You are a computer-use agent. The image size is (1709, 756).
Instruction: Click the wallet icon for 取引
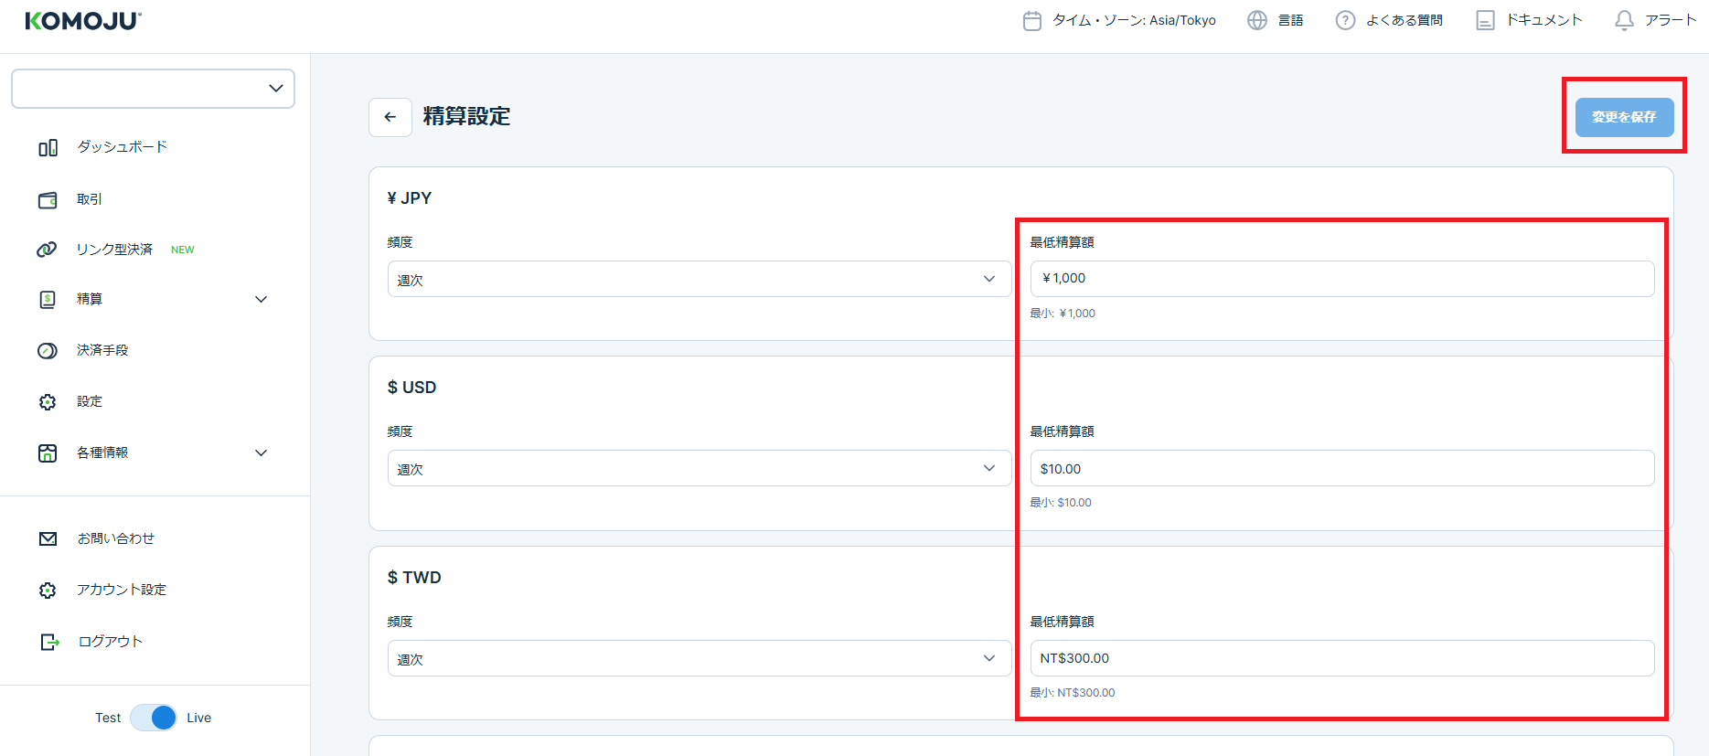pos(48,199)
